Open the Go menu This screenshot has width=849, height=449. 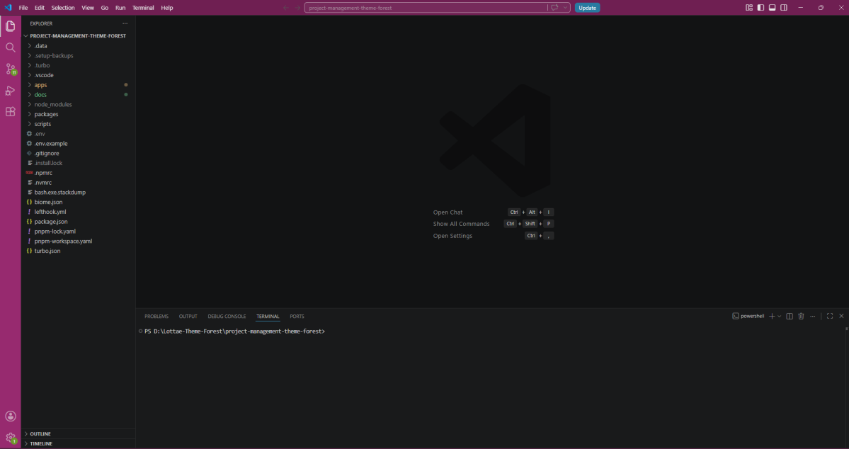click(x=105, y=8)
